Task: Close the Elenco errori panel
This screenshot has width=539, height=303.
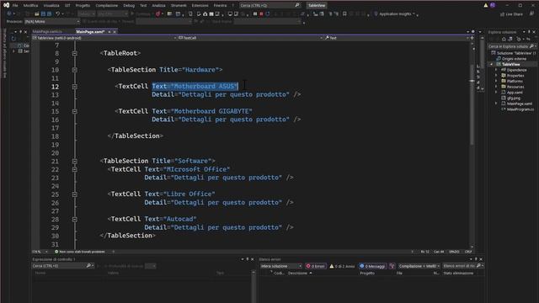Action: (481, 259)
